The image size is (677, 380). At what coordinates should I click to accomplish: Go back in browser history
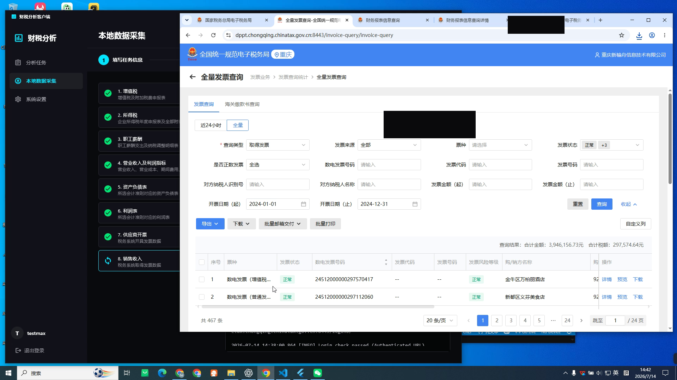188,35
